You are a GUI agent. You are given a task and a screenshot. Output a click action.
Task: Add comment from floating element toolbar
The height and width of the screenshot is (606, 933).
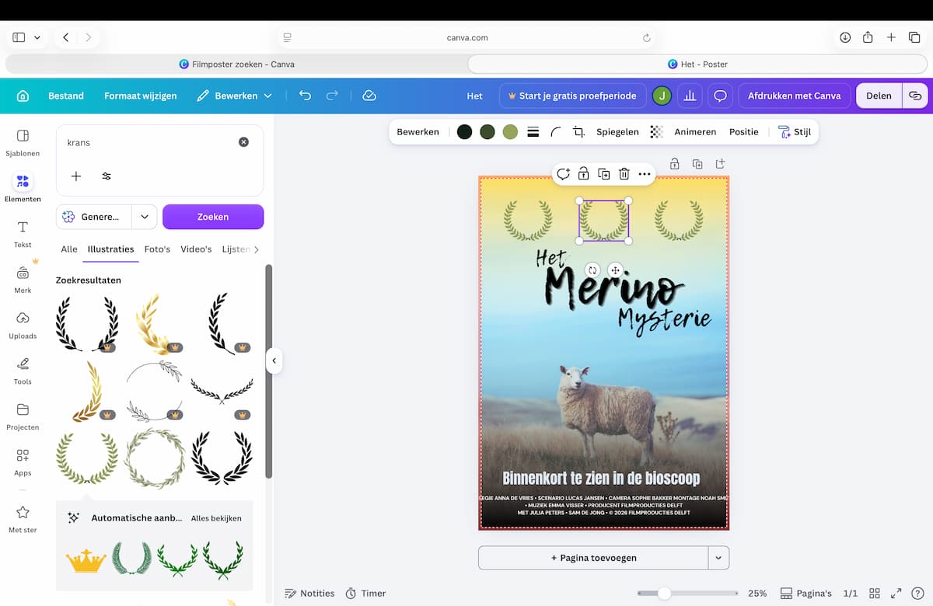(563, 174)
